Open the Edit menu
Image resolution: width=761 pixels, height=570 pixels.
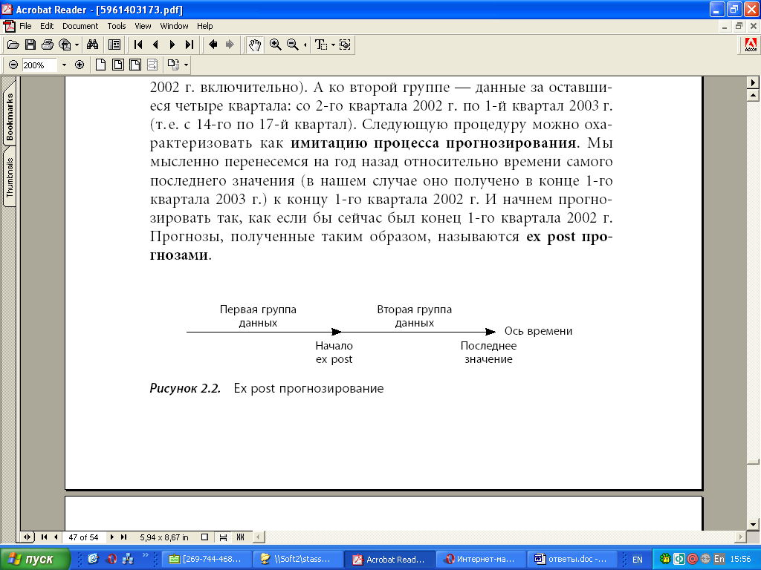click(x=47, y=26)
